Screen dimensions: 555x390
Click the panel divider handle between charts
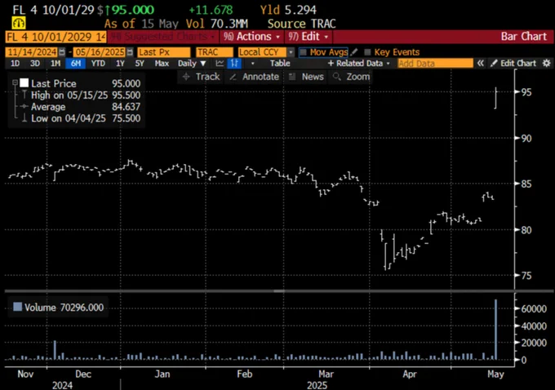[x=279, y=291]
